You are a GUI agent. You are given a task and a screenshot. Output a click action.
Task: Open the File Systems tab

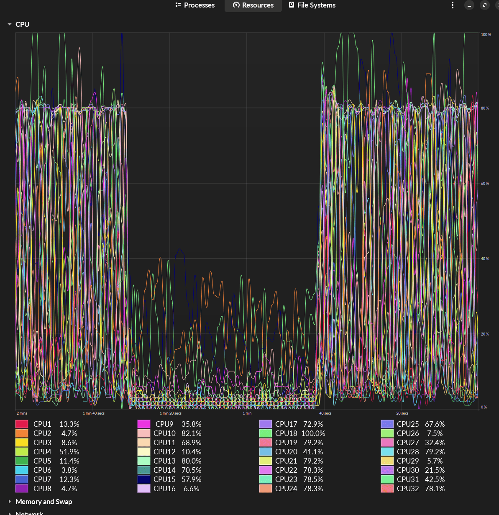(312, 5)
